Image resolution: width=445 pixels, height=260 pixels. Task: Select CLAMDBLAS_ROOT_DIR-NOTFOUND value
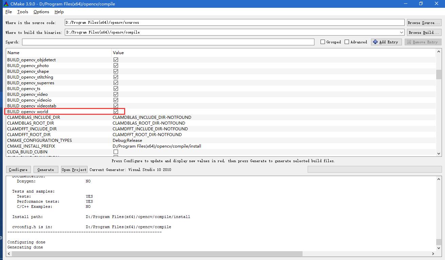(x=149, y=123)
